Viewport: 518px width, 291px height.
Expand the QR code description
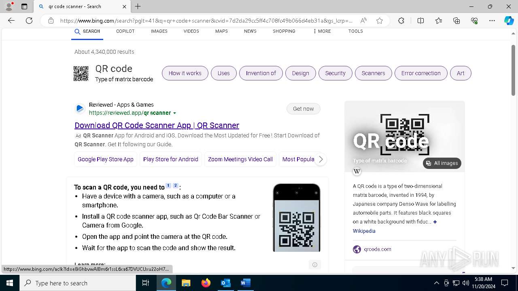pyautogui.click(x=435, y=222)
